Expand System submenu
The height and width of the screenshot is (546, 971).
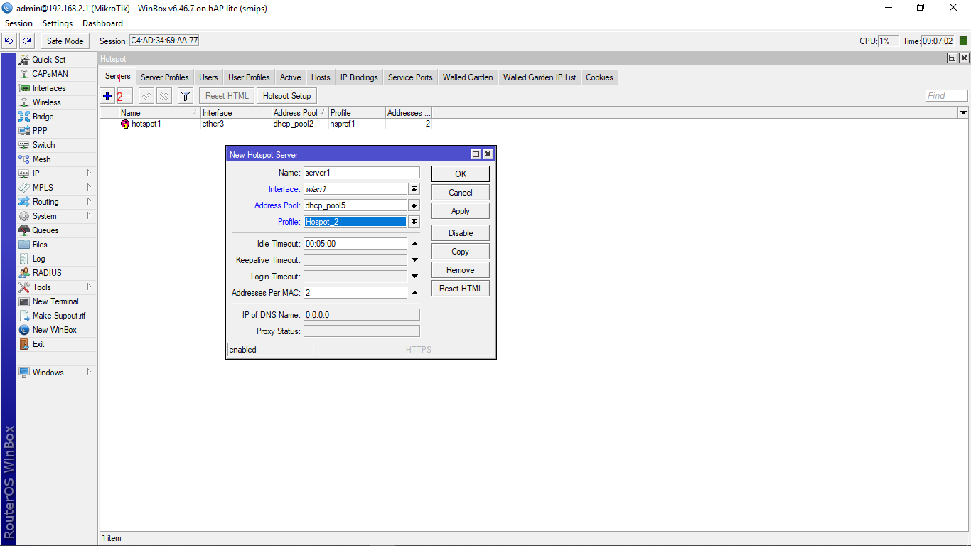pos(89,216)
